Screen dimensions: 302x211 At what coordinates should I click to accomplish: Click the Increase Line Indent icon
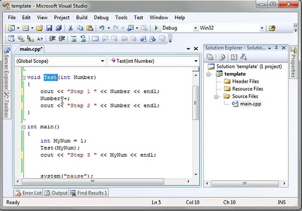62,39
